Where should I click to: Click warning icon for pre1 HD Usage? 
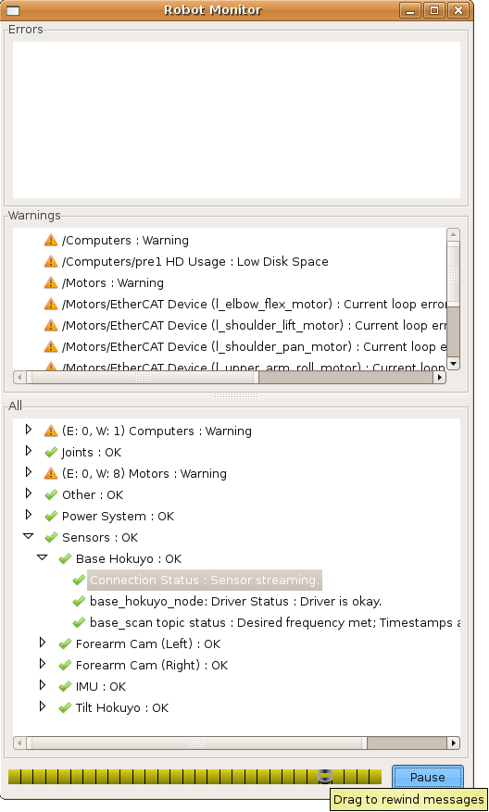(x=51, y=261)
